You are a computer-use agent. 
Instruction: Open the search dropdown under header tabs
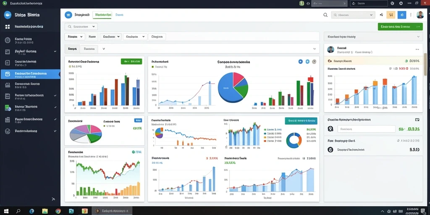point(81,26)
